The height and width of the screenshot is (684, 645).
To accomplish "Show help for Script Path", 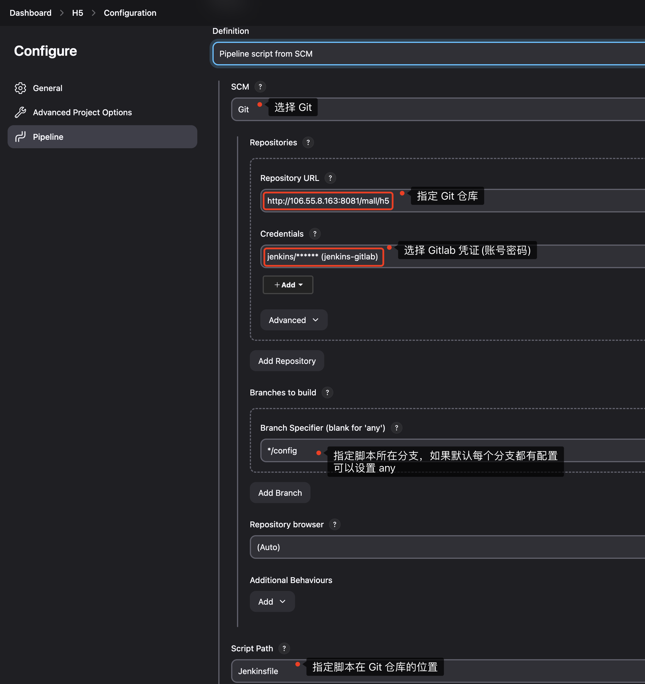I will pyautogui.click(x=284, y=648).
